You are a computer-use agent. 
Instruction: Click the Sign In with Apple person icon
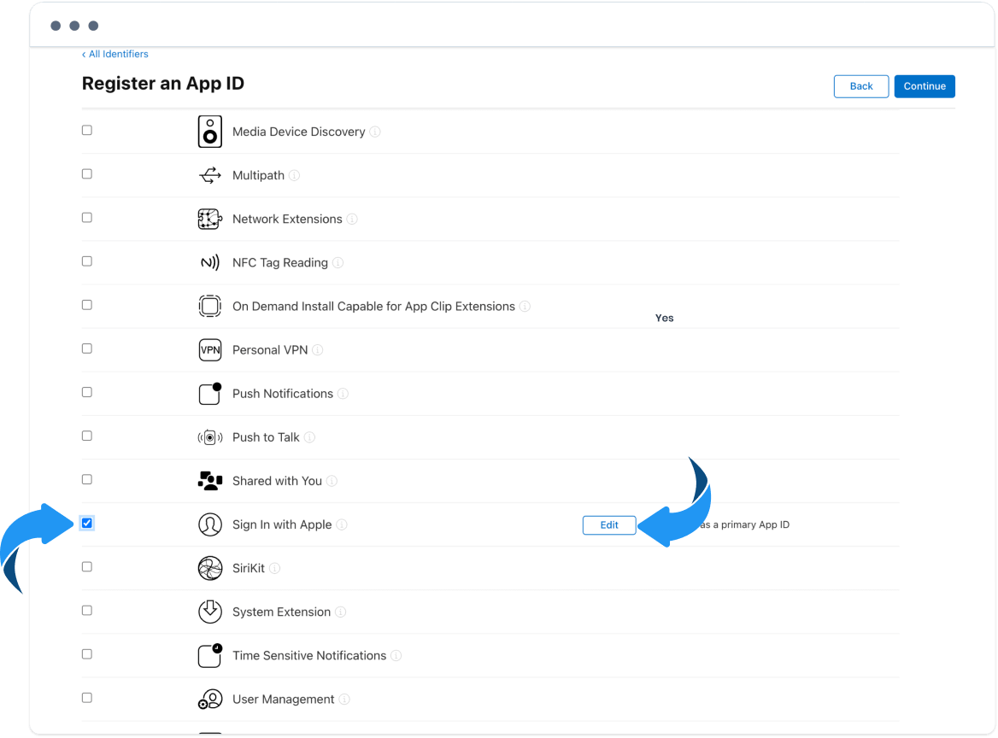pyautogui.click(x=209, y=524)
